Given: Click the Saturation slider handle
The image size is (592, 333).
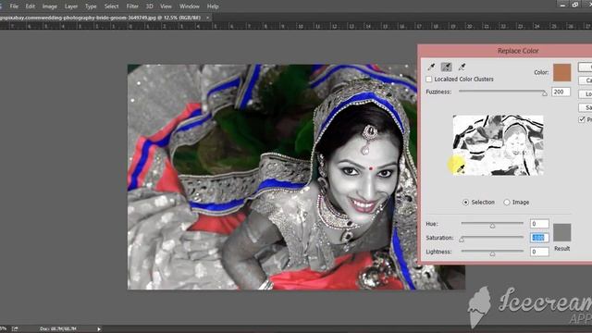Looking at the screenshot, I should click(x=462, y=240).
